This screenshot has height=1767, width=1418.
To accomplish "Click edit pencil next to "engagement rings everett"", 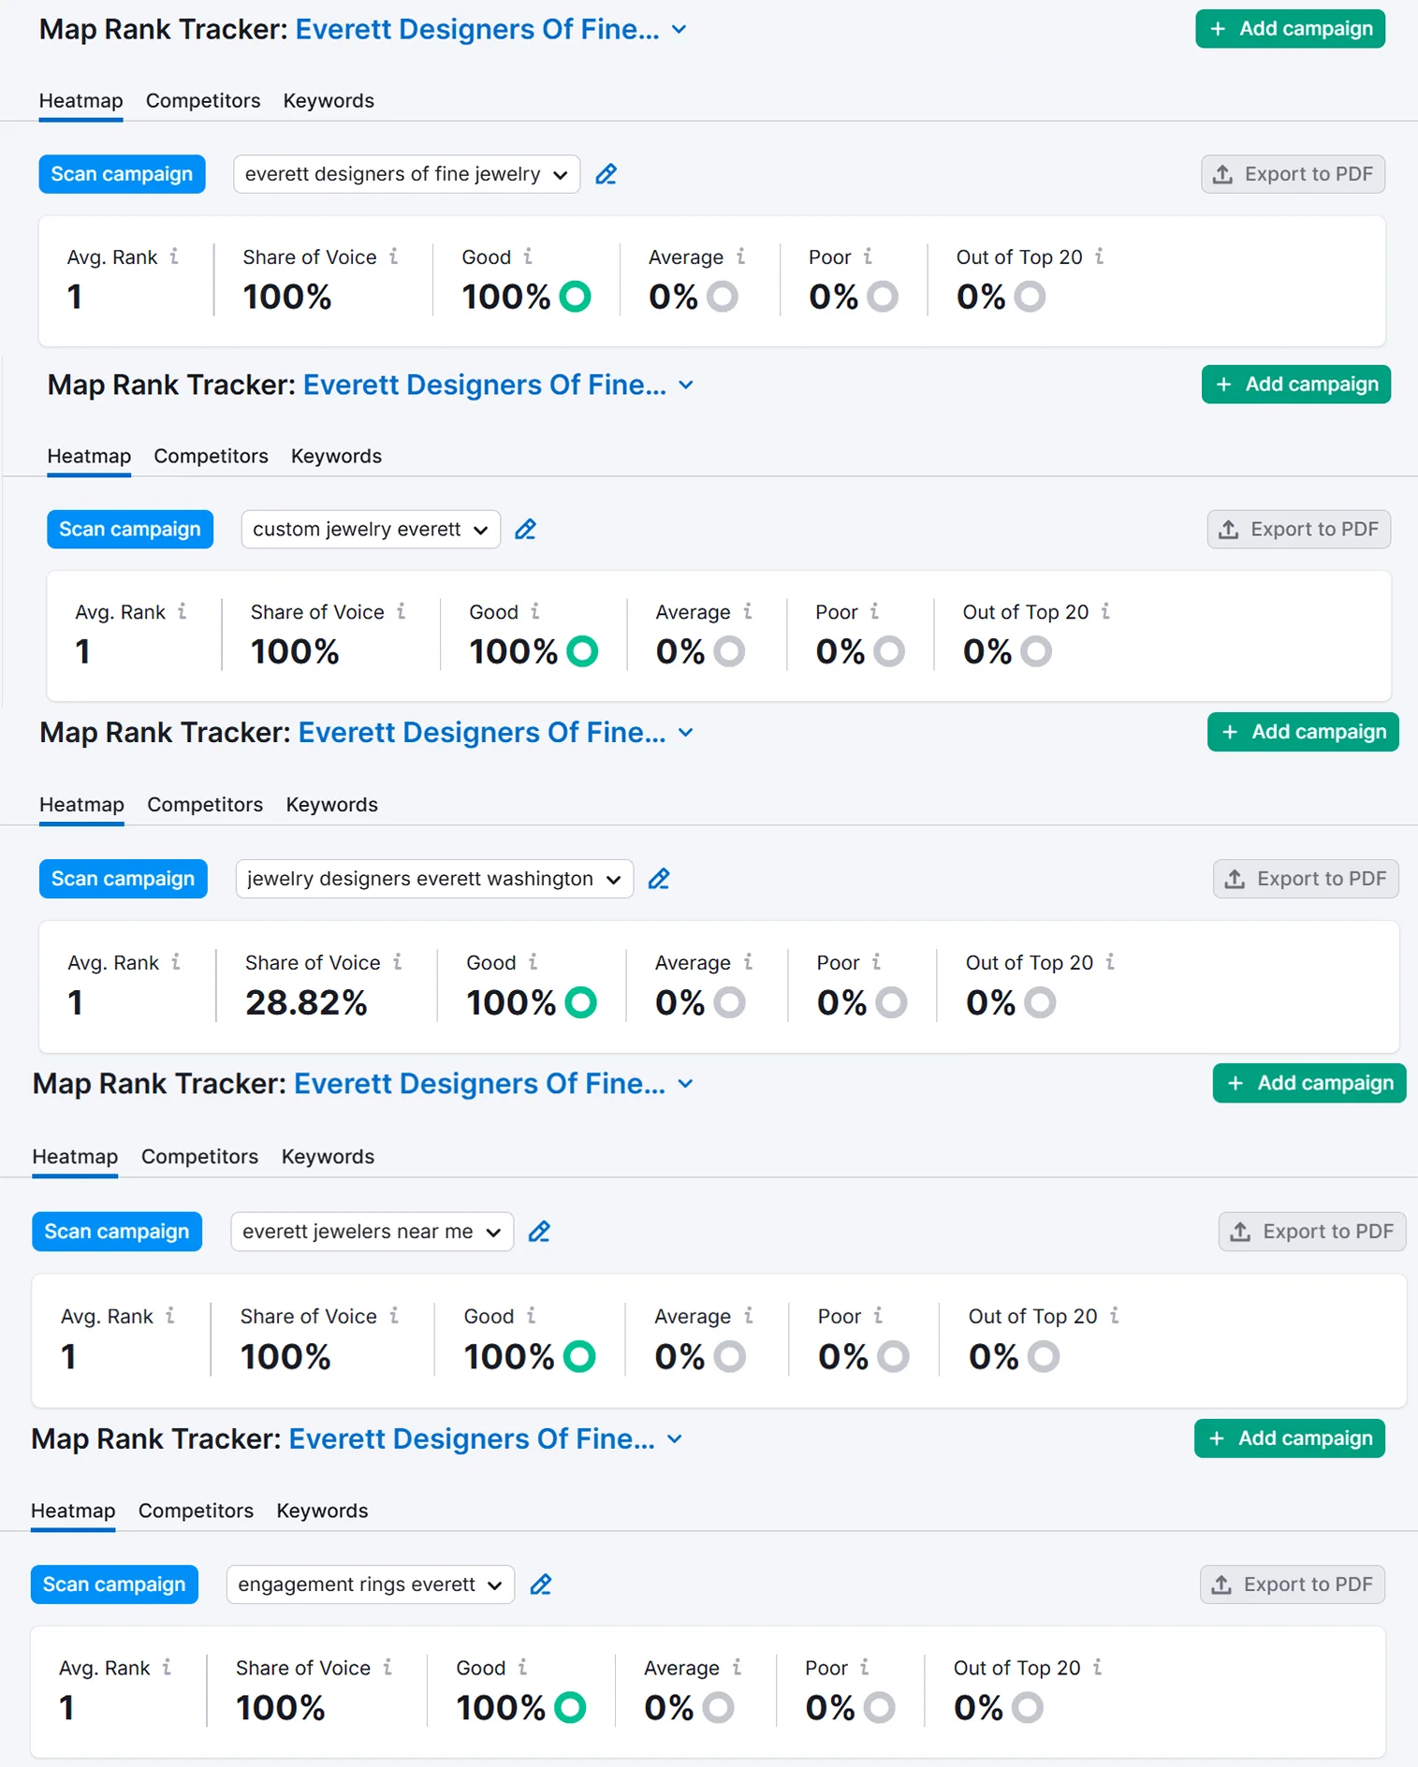I will point(541,1584).
